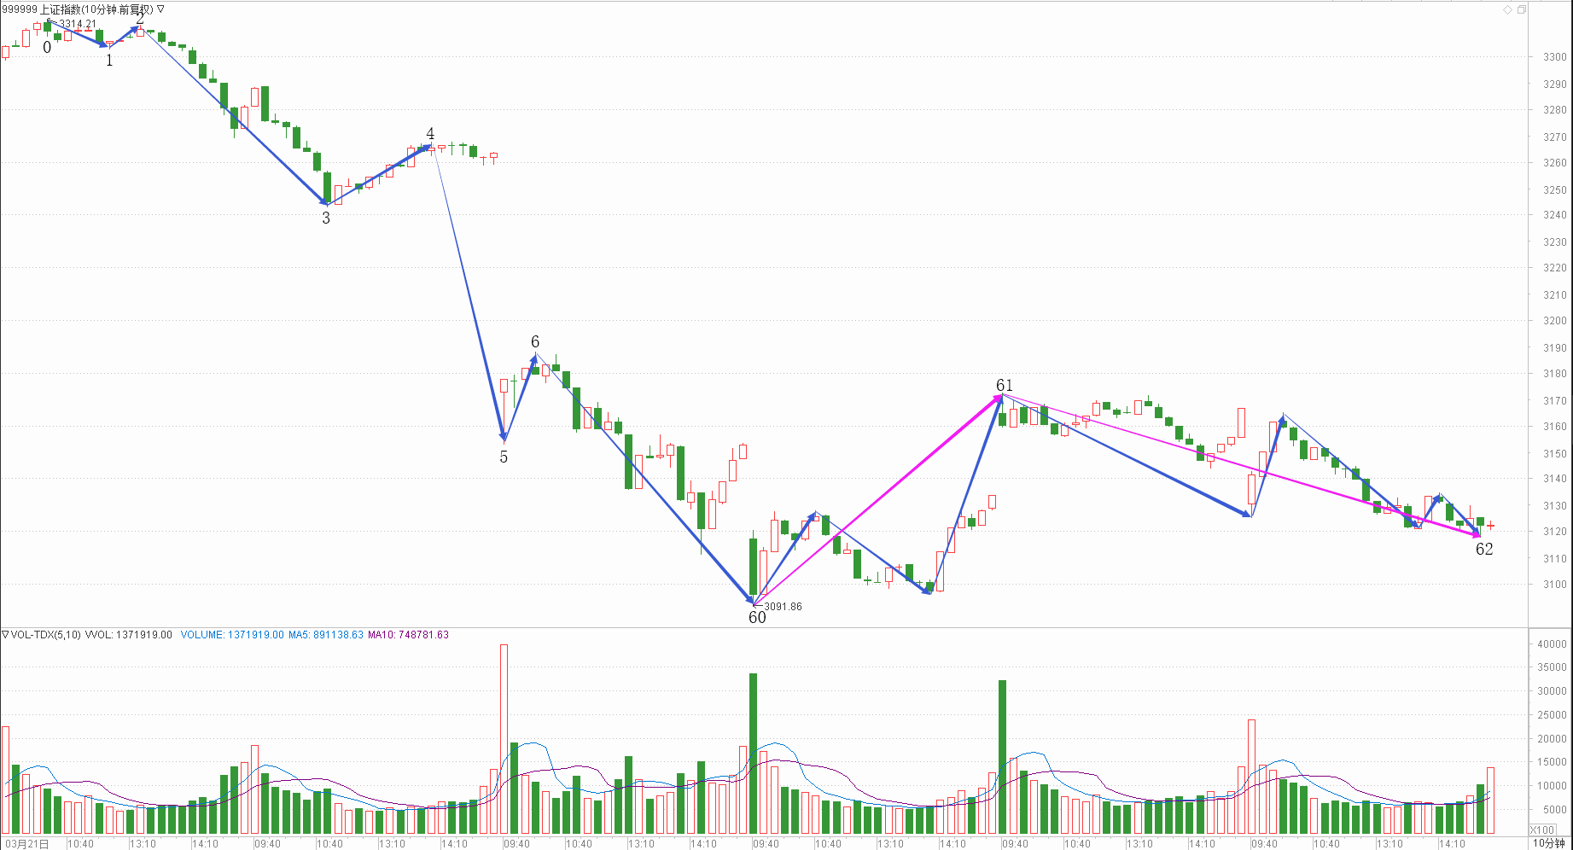Click the 999999 上证指数 chart title
This screenshot has height=850, width=1573.
tap(77, 9)
